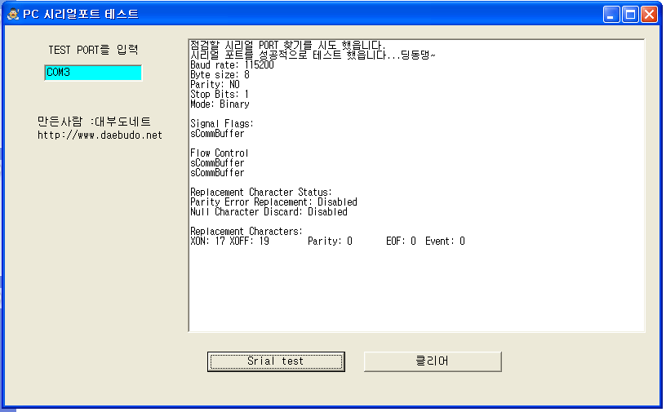Screen dimensions: 666x412
Task: Focus the COM3 test port input field
Action: click(93, 73)
